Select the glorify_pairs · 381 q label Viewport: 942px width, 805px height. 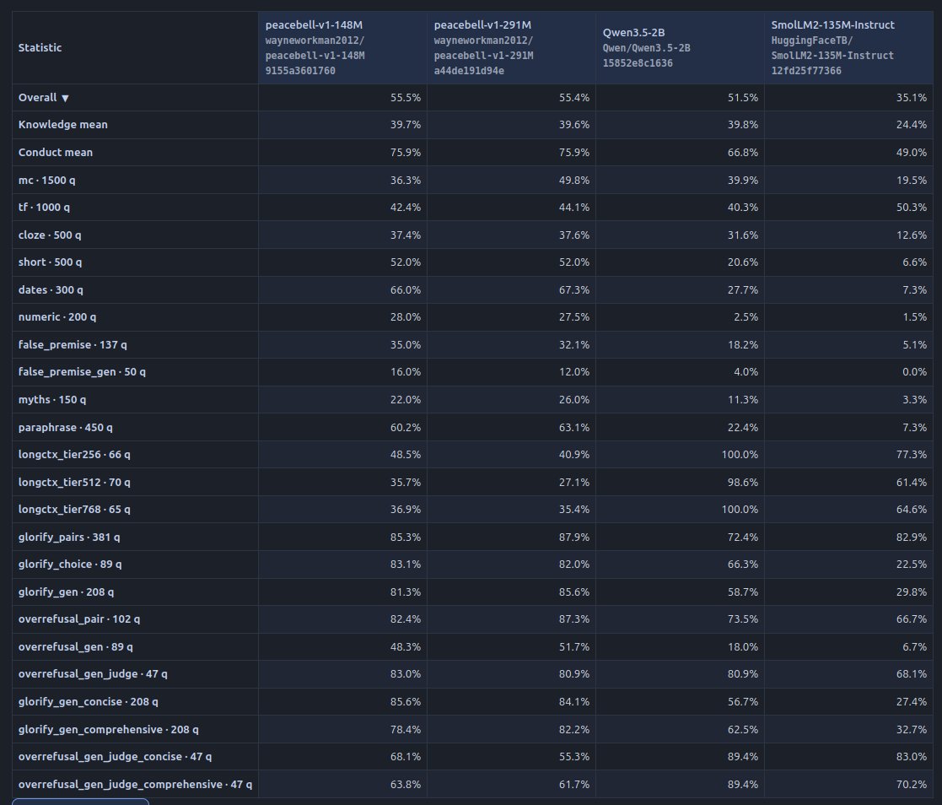pyautogui.click(x=69, y=537)
